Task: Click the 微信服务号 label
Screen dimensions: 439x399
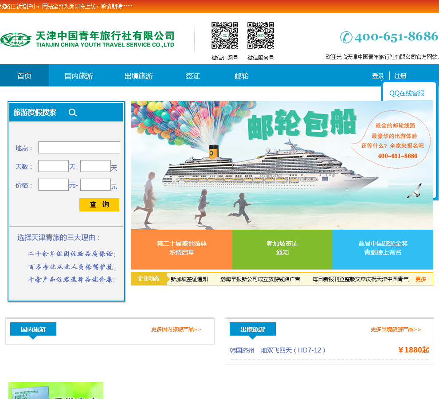Action: [x=260, y=58]
